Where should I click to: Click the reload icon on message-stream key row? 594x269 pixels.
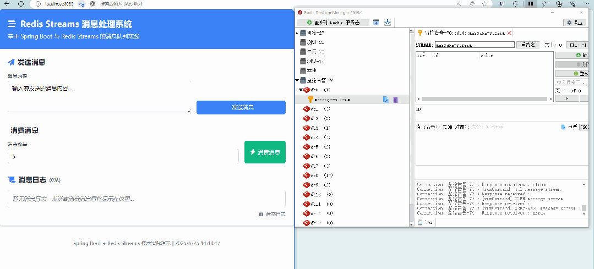tap(386, 100)
